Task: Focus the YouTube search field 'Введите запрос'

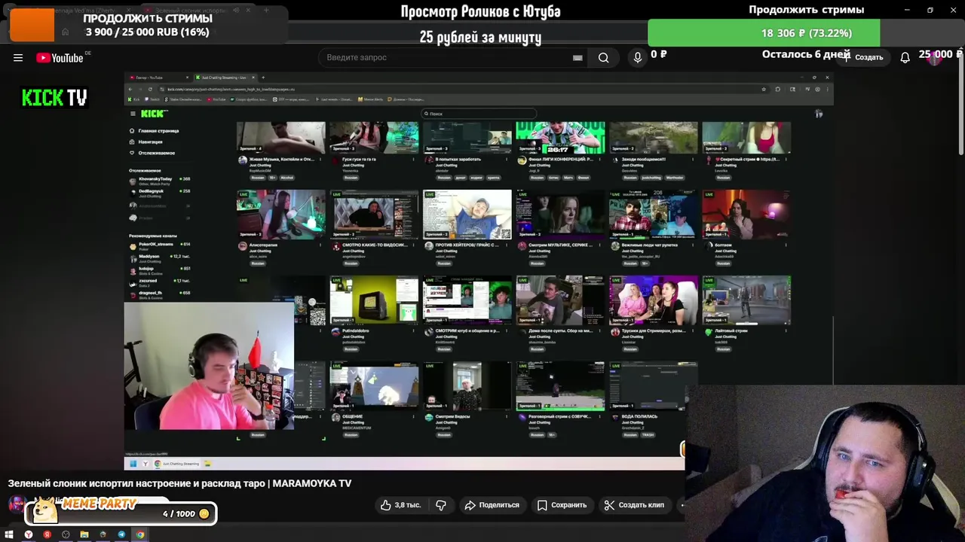Action: click(452, 58)
